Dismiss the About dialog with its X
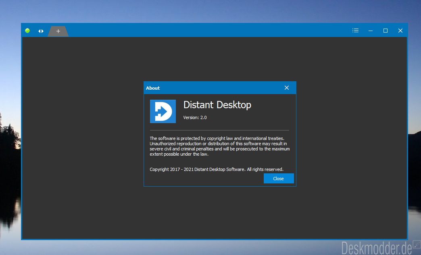Viewport: 421px width, 255px height. tap(287, 88)
